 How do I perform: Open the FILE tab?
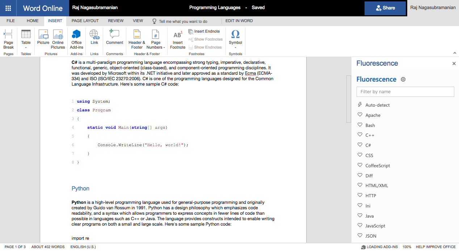click(x=10, y=21)
